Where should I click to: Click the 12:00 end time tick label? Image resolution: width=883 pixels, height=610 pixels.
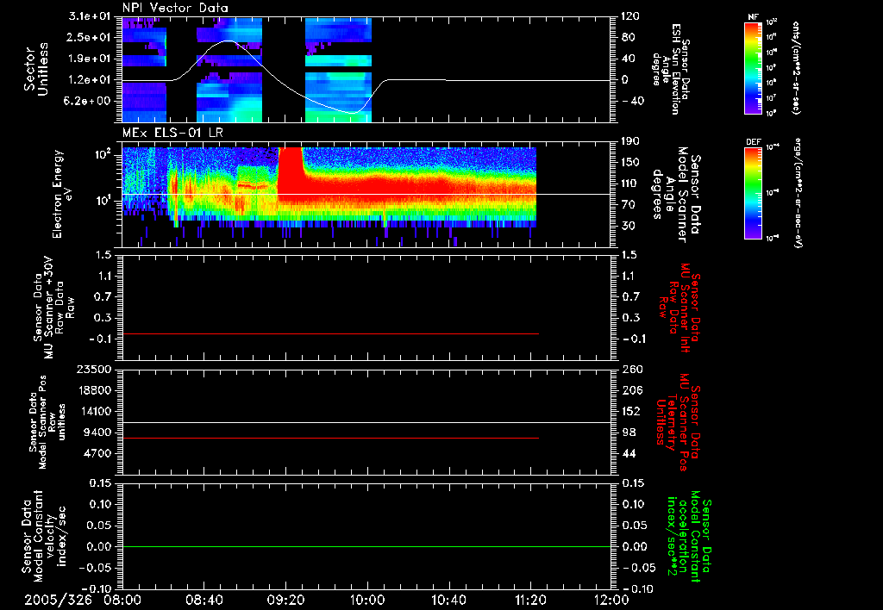point(611,599)
